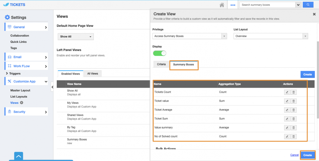Viewport: 319px width, 161px height.
Task: Click the home icon in top bar
Action: 222,5
